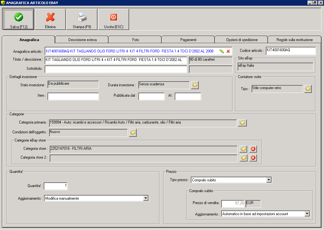The width and height of the screenshot is (324, 230).
Task: Open the Foto tab
Action: pyautogui.click(x=135, y=40)
